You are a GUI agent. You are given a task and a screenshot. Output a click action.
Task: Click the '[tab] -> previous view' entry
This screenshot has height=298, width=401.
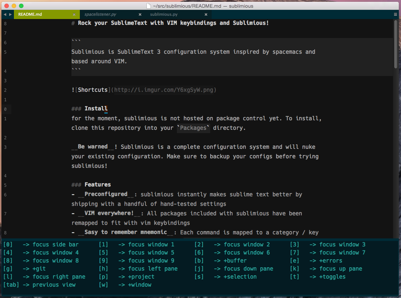[x=40, y=285]
